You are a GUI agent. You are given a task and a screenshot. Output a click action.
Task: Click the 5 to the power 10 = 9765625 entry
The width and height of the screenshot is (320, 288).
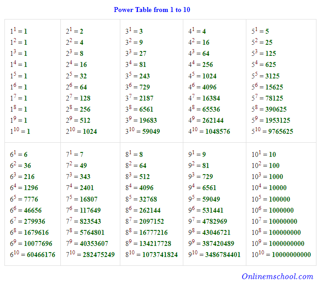tap(272, 131)
